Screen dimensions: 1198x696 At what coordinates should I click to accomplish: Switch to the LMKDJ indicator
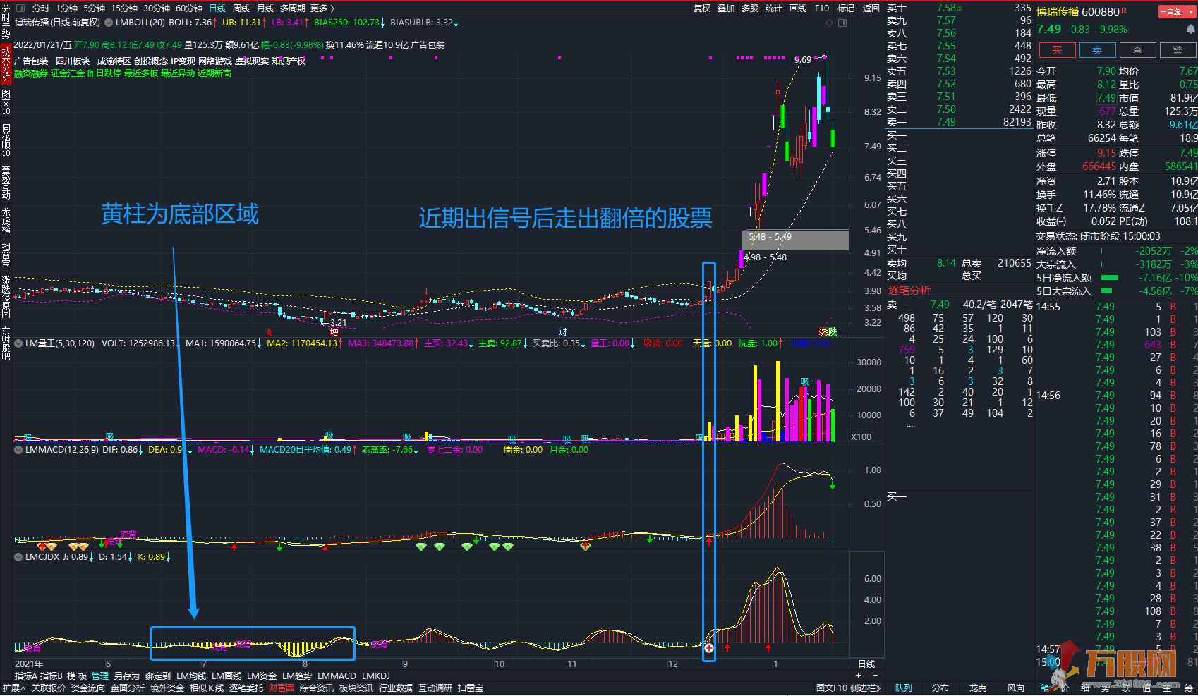pyautogui.click(x=376, y=676)
